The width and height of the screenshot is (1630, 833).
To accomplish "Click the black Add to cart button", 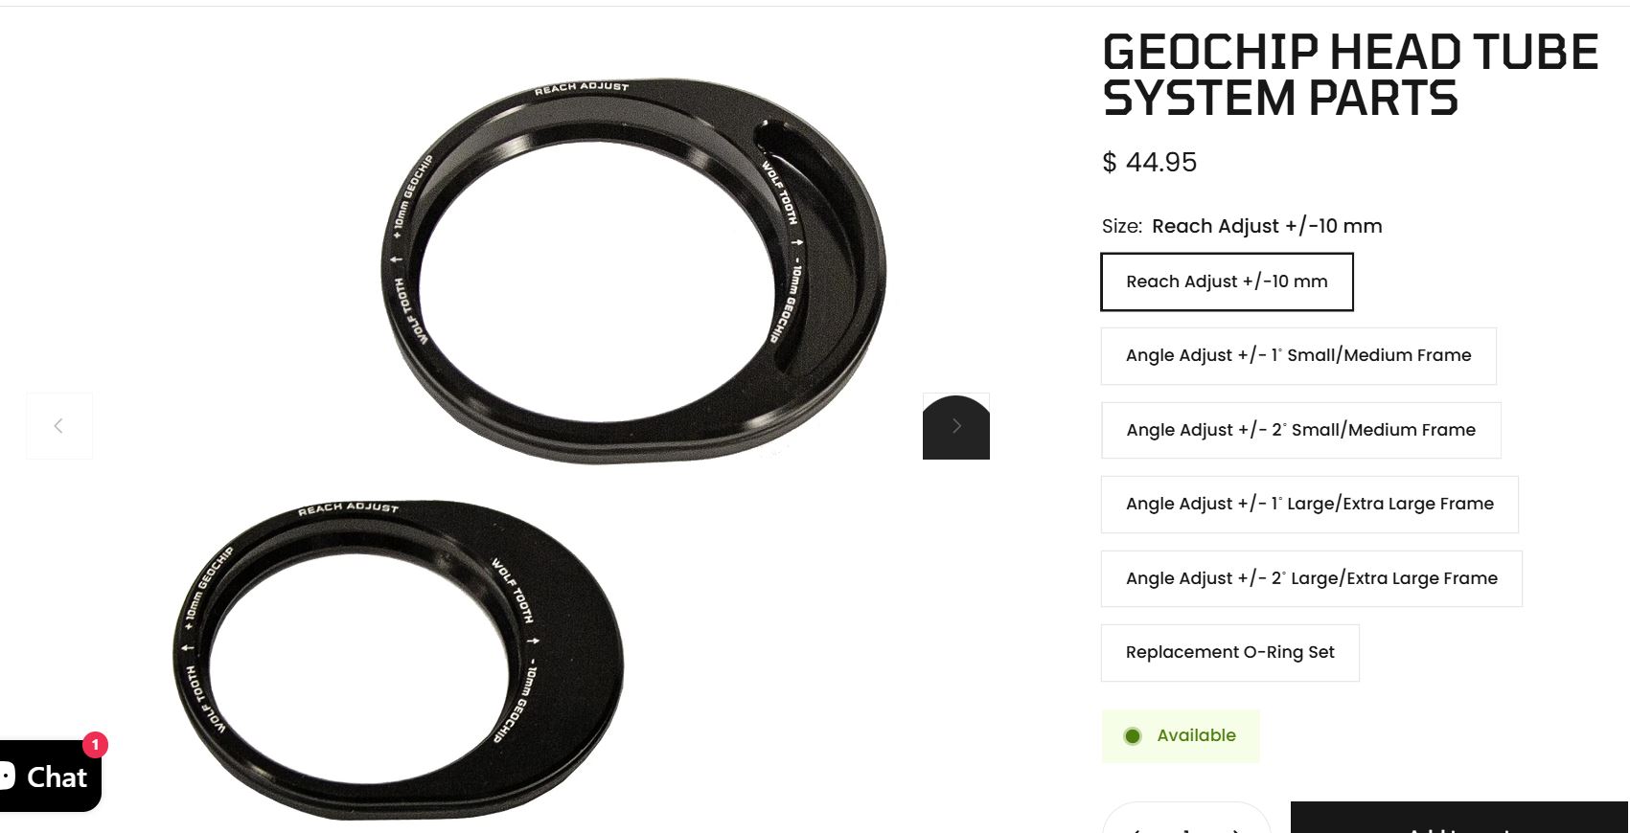I will pyautogui.click(x=1459, y=818).
